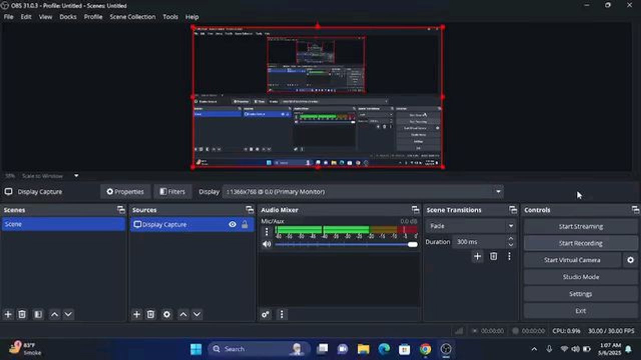The image size is (641, 360).
Task: Click Mic/Aux volume slider handle
Action: pos(413,244)
